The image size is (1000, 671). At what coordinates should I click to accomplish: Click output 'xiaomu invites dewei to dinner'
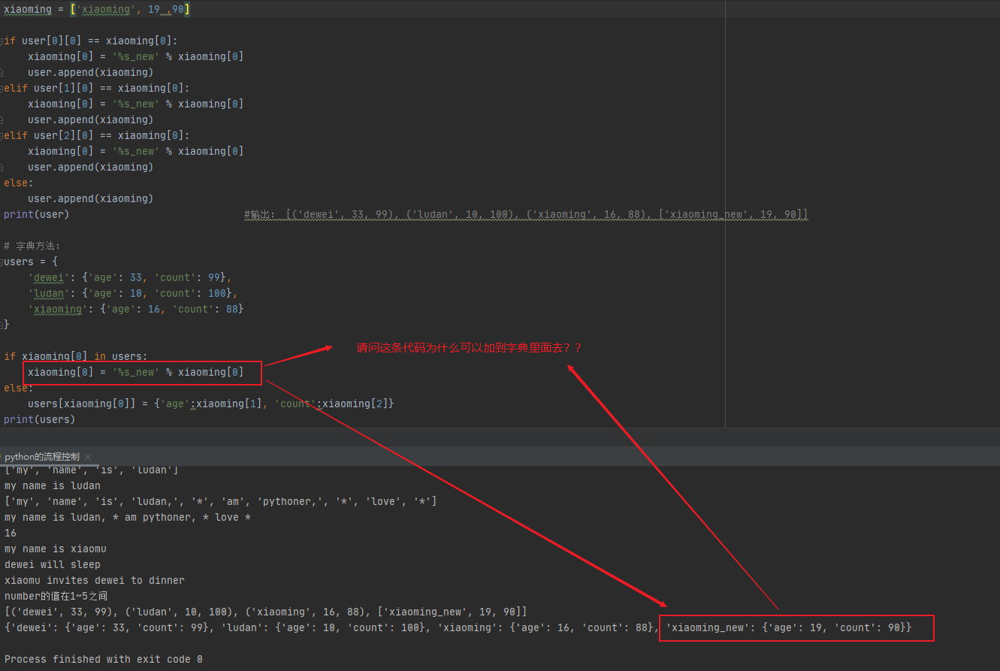[95, 580]
